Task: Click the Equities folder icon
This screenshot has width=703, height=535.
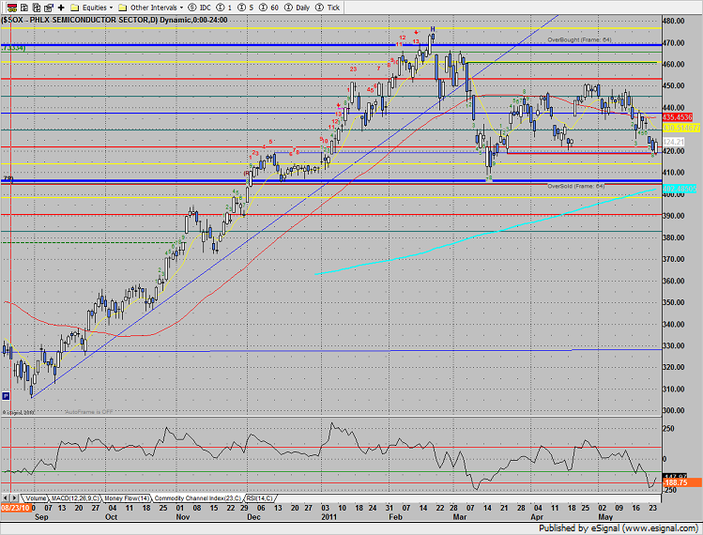Action: (75, 8)
